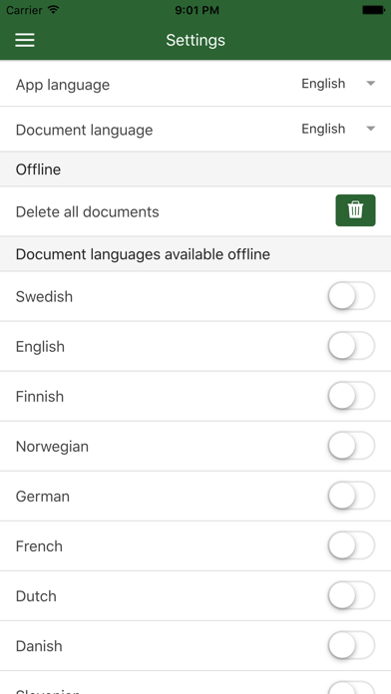The width and height of the screenshot is (391, 694).
Task: Tap the Settings title in the header
Action: 195,40
